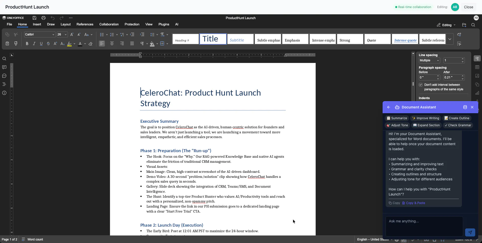Click the Improve Writing button
Image resolution: width=482 pixels, height=243 pixels.
(x=426, y=118)
